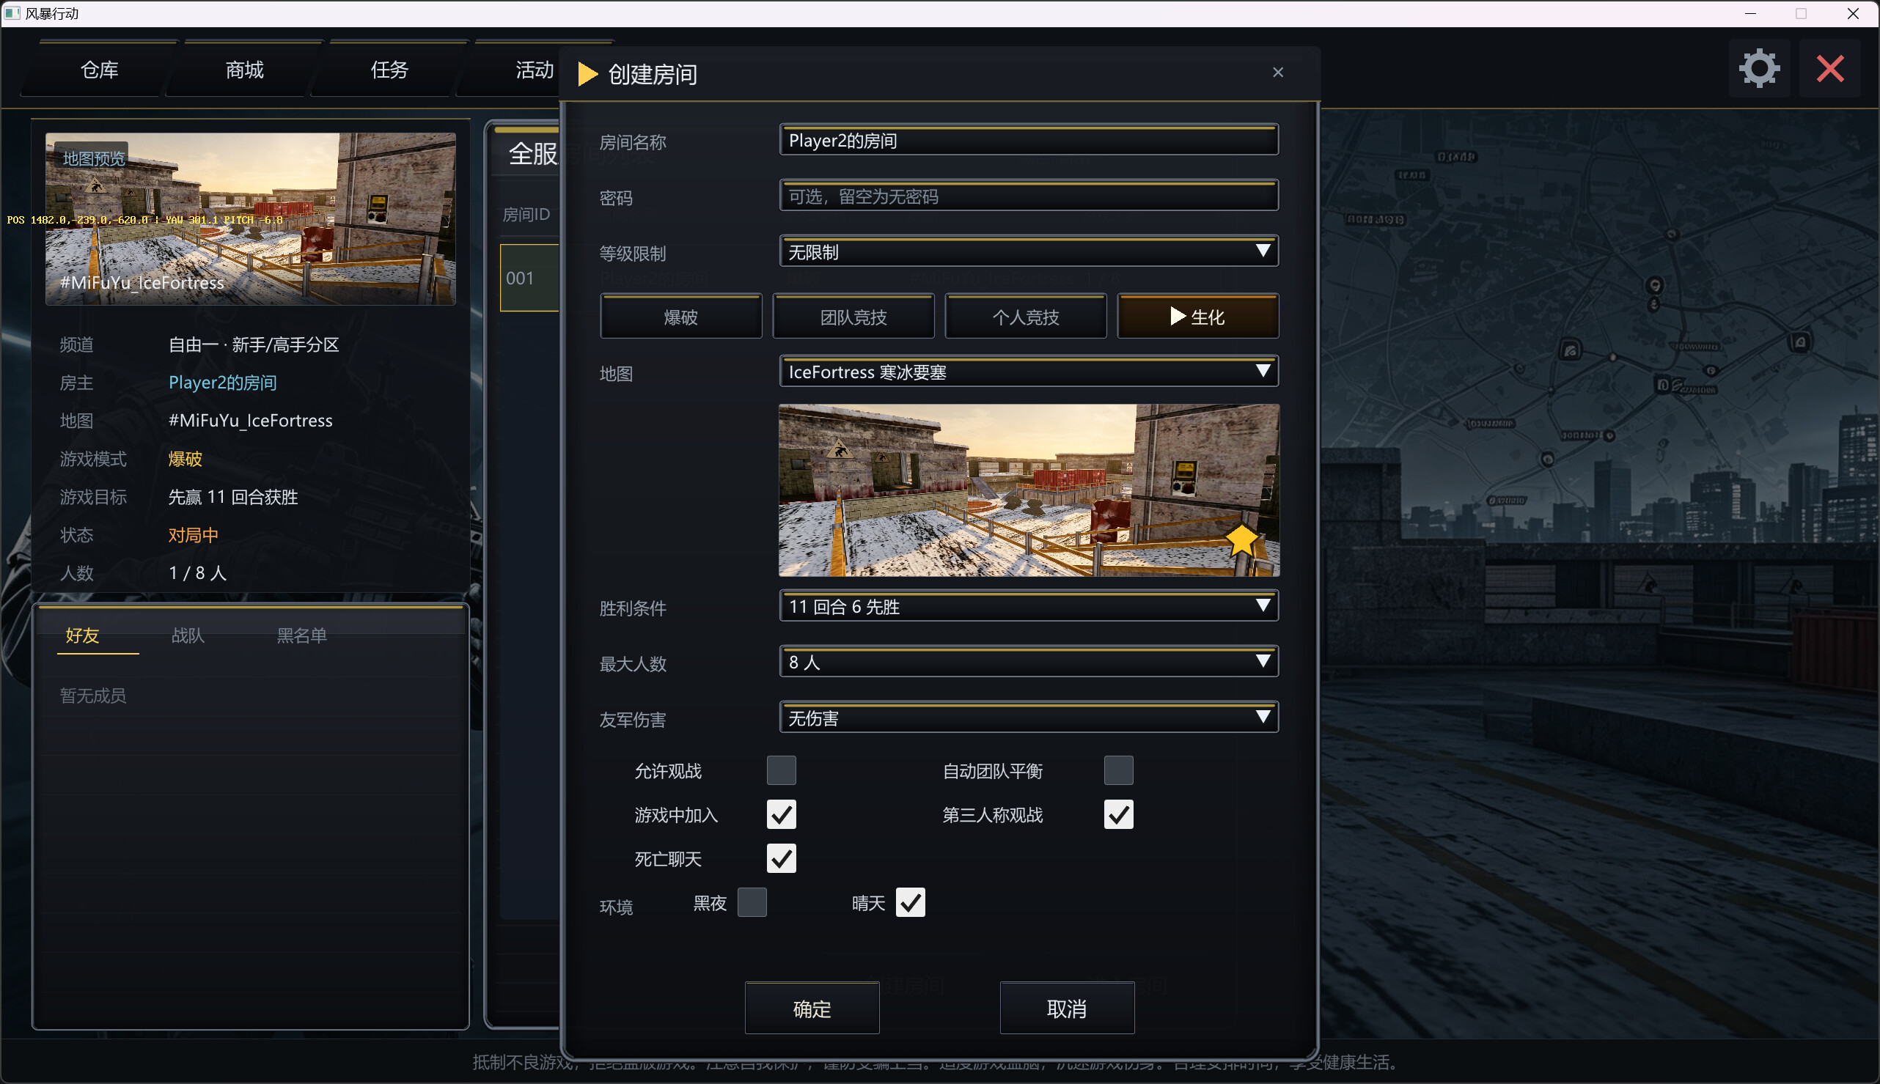Viewport: 1880px width, 1084px height.
Task: Open the 仓库 tab
Action: point(99,69)
